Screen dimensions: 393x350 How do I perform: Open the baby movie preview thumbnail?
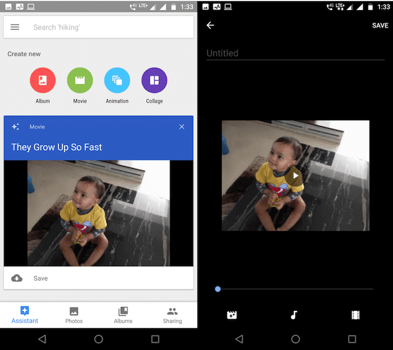click(x=98, y=213)
